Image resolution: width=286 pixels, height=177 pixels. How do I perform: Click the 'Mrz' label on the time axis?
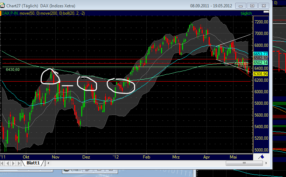coord(176,157)
